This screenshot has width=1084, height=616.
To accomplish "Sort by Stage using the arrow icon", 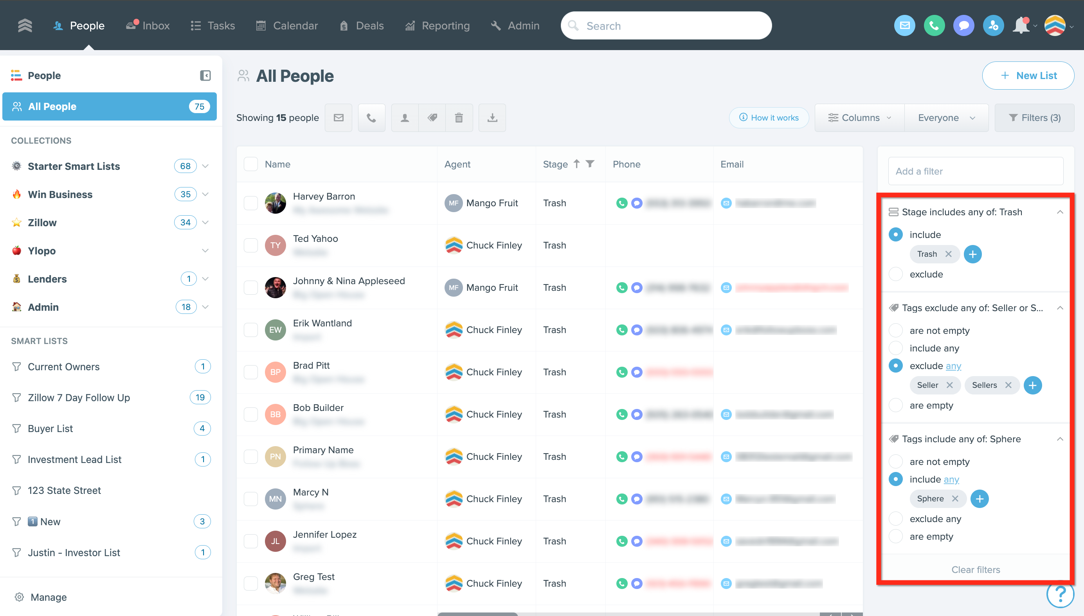I will click(576, 164).
